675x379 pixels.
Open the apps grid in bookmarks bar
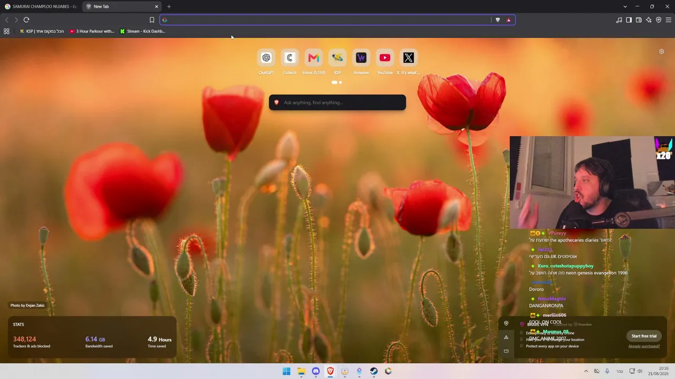pyautogui.click(x=6, y=31)
